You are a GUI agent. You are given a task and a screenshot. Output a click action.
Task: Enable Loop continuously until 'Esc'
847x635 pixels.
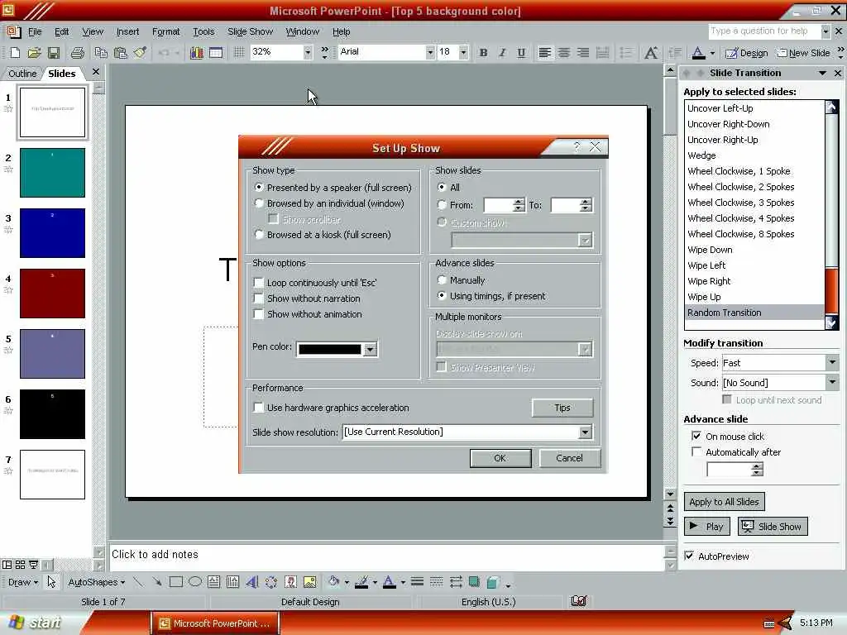click(259, 283)
